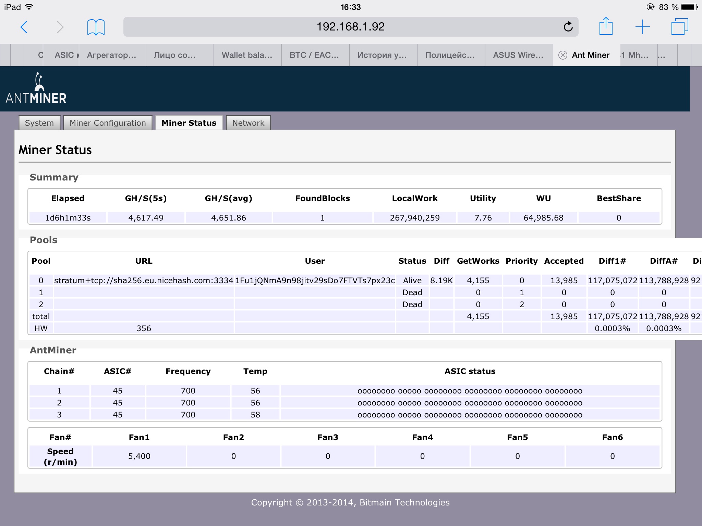Open the ASUS Wire... browser tab
Image resolution: width=702 pixels, height=526 pixels.
coord(518,55)
